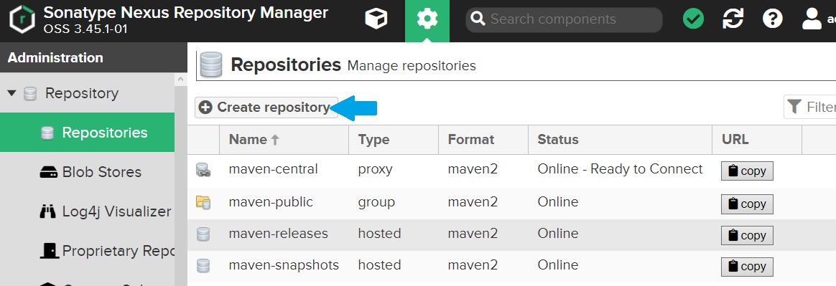Open the maven-public repository row

point(512,203)
